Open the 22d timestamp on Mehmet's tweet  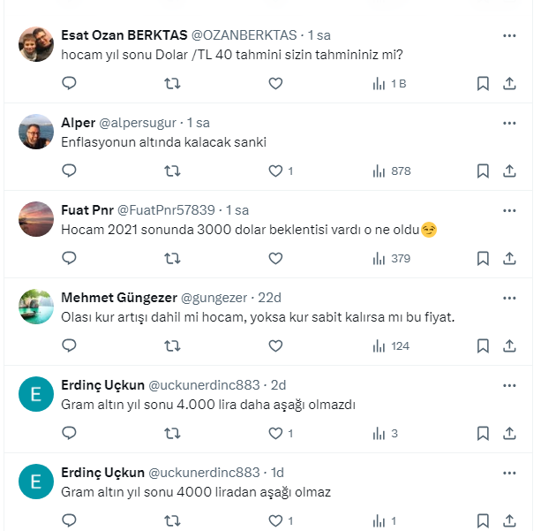pos(268,298)
